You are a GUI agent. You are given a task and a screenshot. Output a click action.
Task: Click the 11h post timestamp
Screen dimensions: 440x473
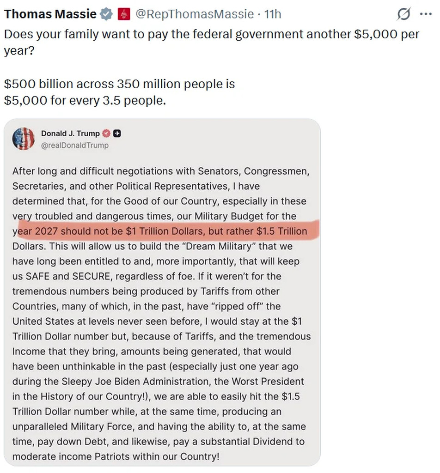(x=273, y=14)
